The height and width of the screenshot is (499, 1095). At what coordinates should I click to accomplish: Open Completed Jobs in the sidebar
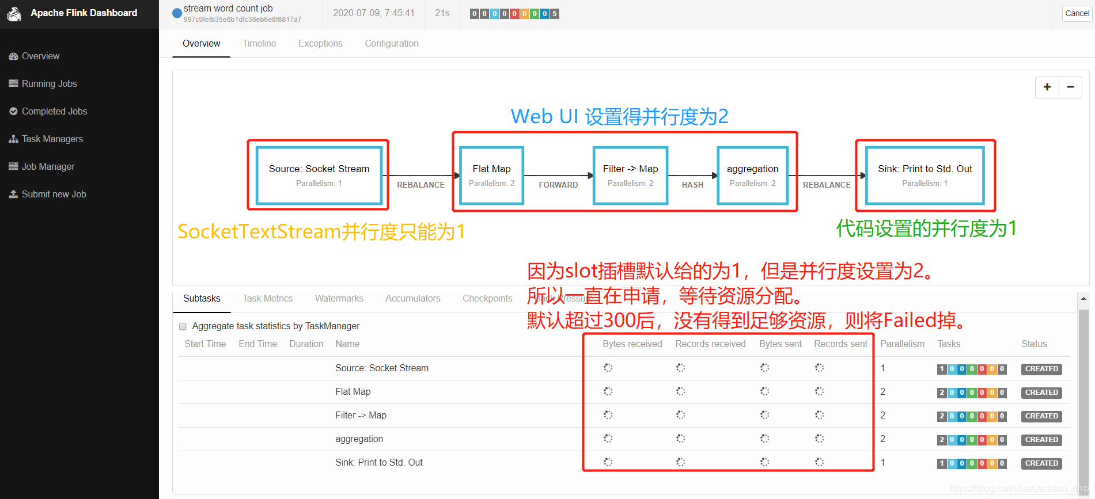click(x=54, y=112)
